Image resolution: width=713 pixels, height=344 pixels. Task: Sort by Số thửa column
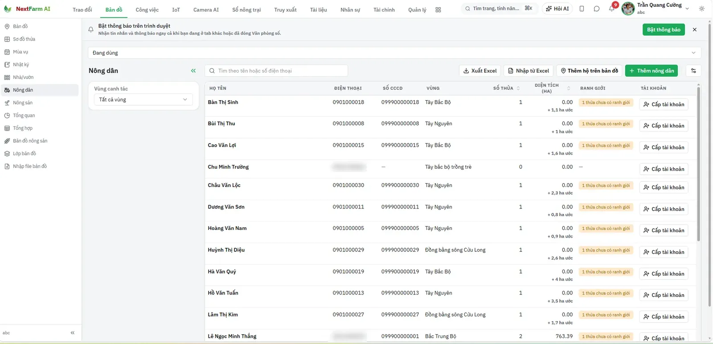(506, 88)
